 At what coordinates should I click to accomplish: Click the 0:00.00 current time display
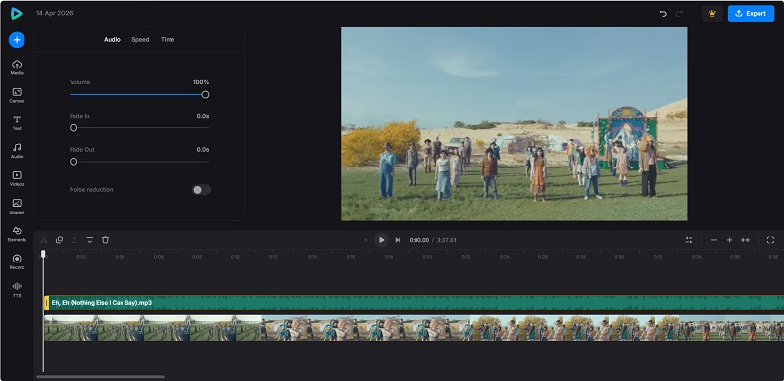pyautogui.click(x=419, y=240)
